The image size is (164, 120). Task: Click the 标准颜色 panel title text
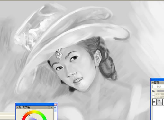pos(24,107)
